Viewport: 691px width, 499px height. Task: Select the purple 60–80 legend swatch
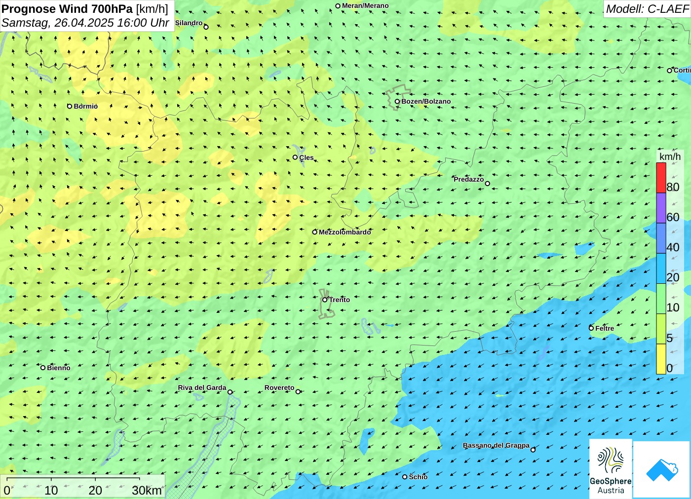pyautogui.click(x=661, y=208)
